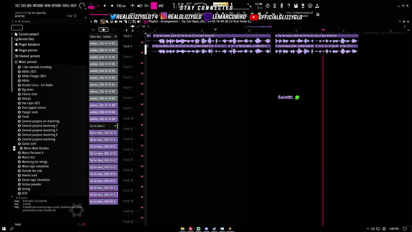Viewport: 412px width, 232px height.
Task: Click the pink timeline marker at bar 46
Action: (x=323, y=30)
